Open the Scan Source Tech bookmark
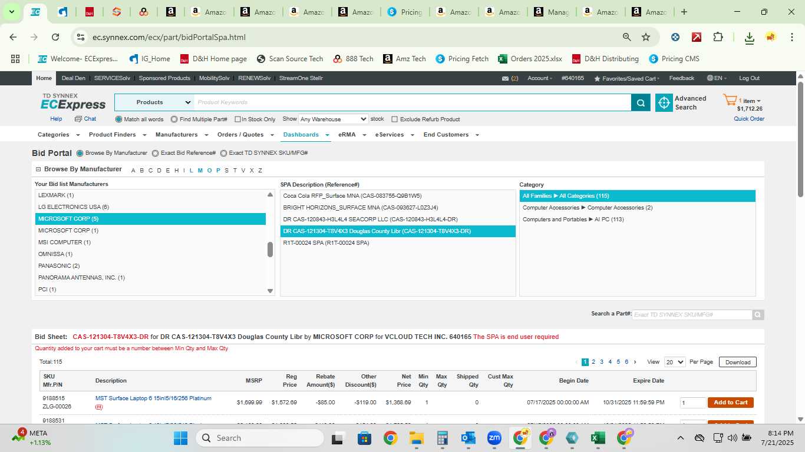The image size is (805, 452). (x=290, y=59)
